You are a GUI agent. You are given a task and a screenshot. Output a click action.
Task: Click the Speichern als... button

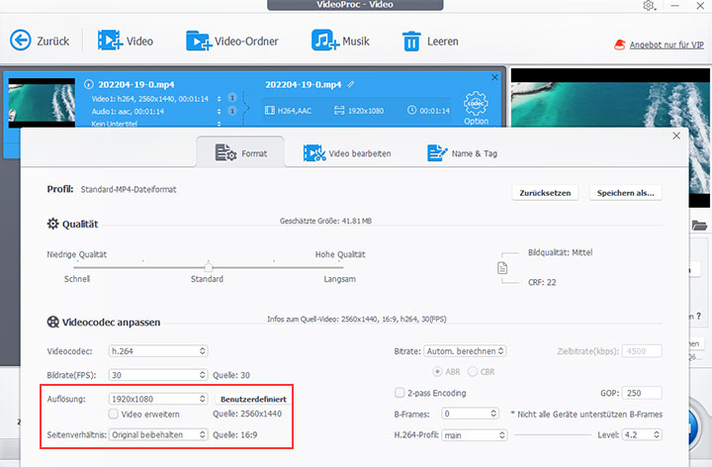coord(625,192)
